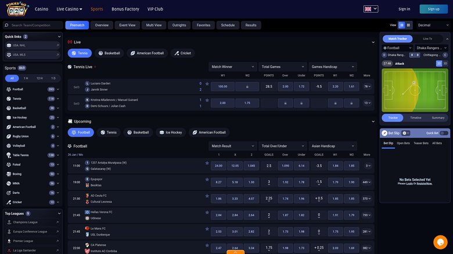
Task: Open USA NHL quick link arrow
Action: [x=57, y=46]
